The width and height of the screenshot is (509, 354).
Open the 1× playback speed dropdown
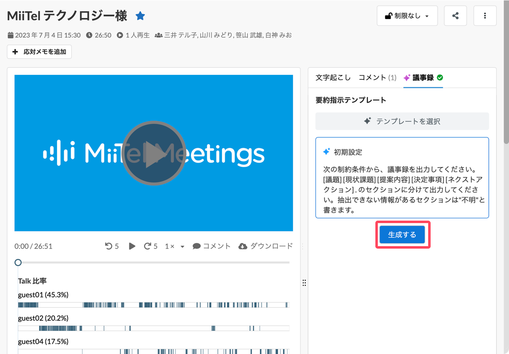[174, 246]
